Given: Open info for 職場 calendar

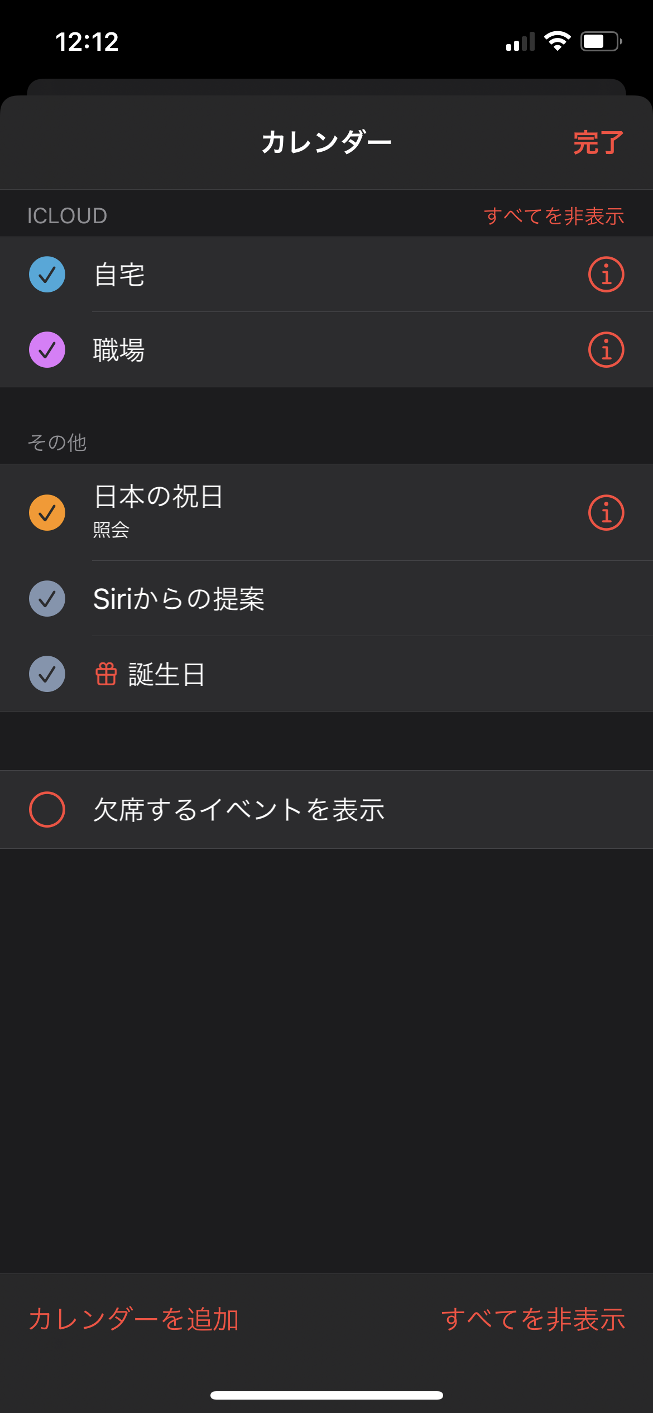Looking at the screenshot, I should coord(606,350).
